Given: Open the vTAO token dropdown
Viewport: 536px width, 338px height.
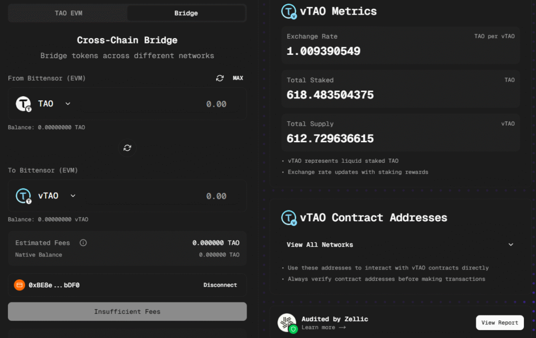Looking at the screenshot, I should coord(73,196).
